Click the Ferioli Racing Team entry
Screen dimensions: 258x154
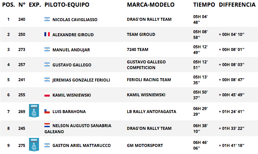point(149,80)
